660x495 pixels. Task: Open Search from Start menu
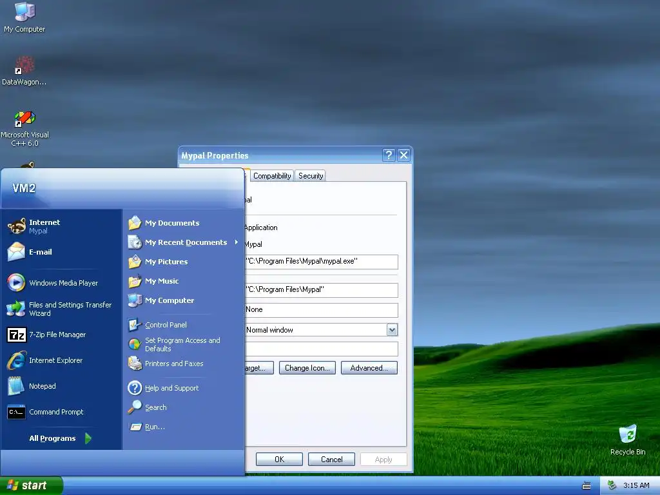click(x=148, y=407)
